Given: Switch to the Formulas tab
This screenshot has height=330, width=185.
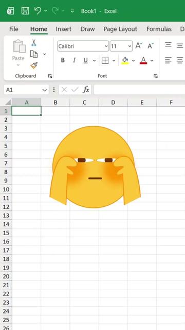Looking at the screenshot, I should pyautogui.click(x=159, y=29).
